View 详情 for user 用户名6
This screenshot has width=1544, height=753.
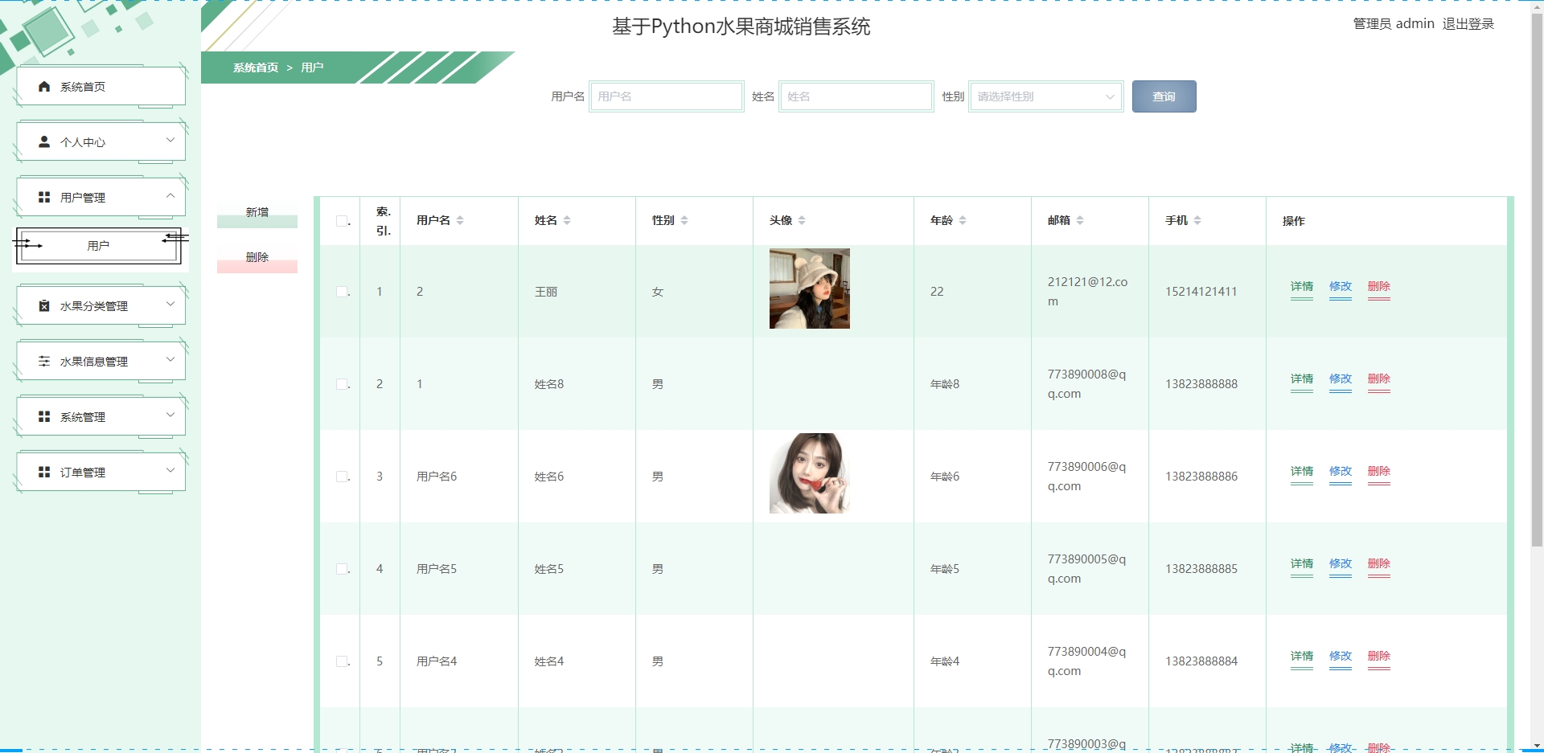point(1301,472)
